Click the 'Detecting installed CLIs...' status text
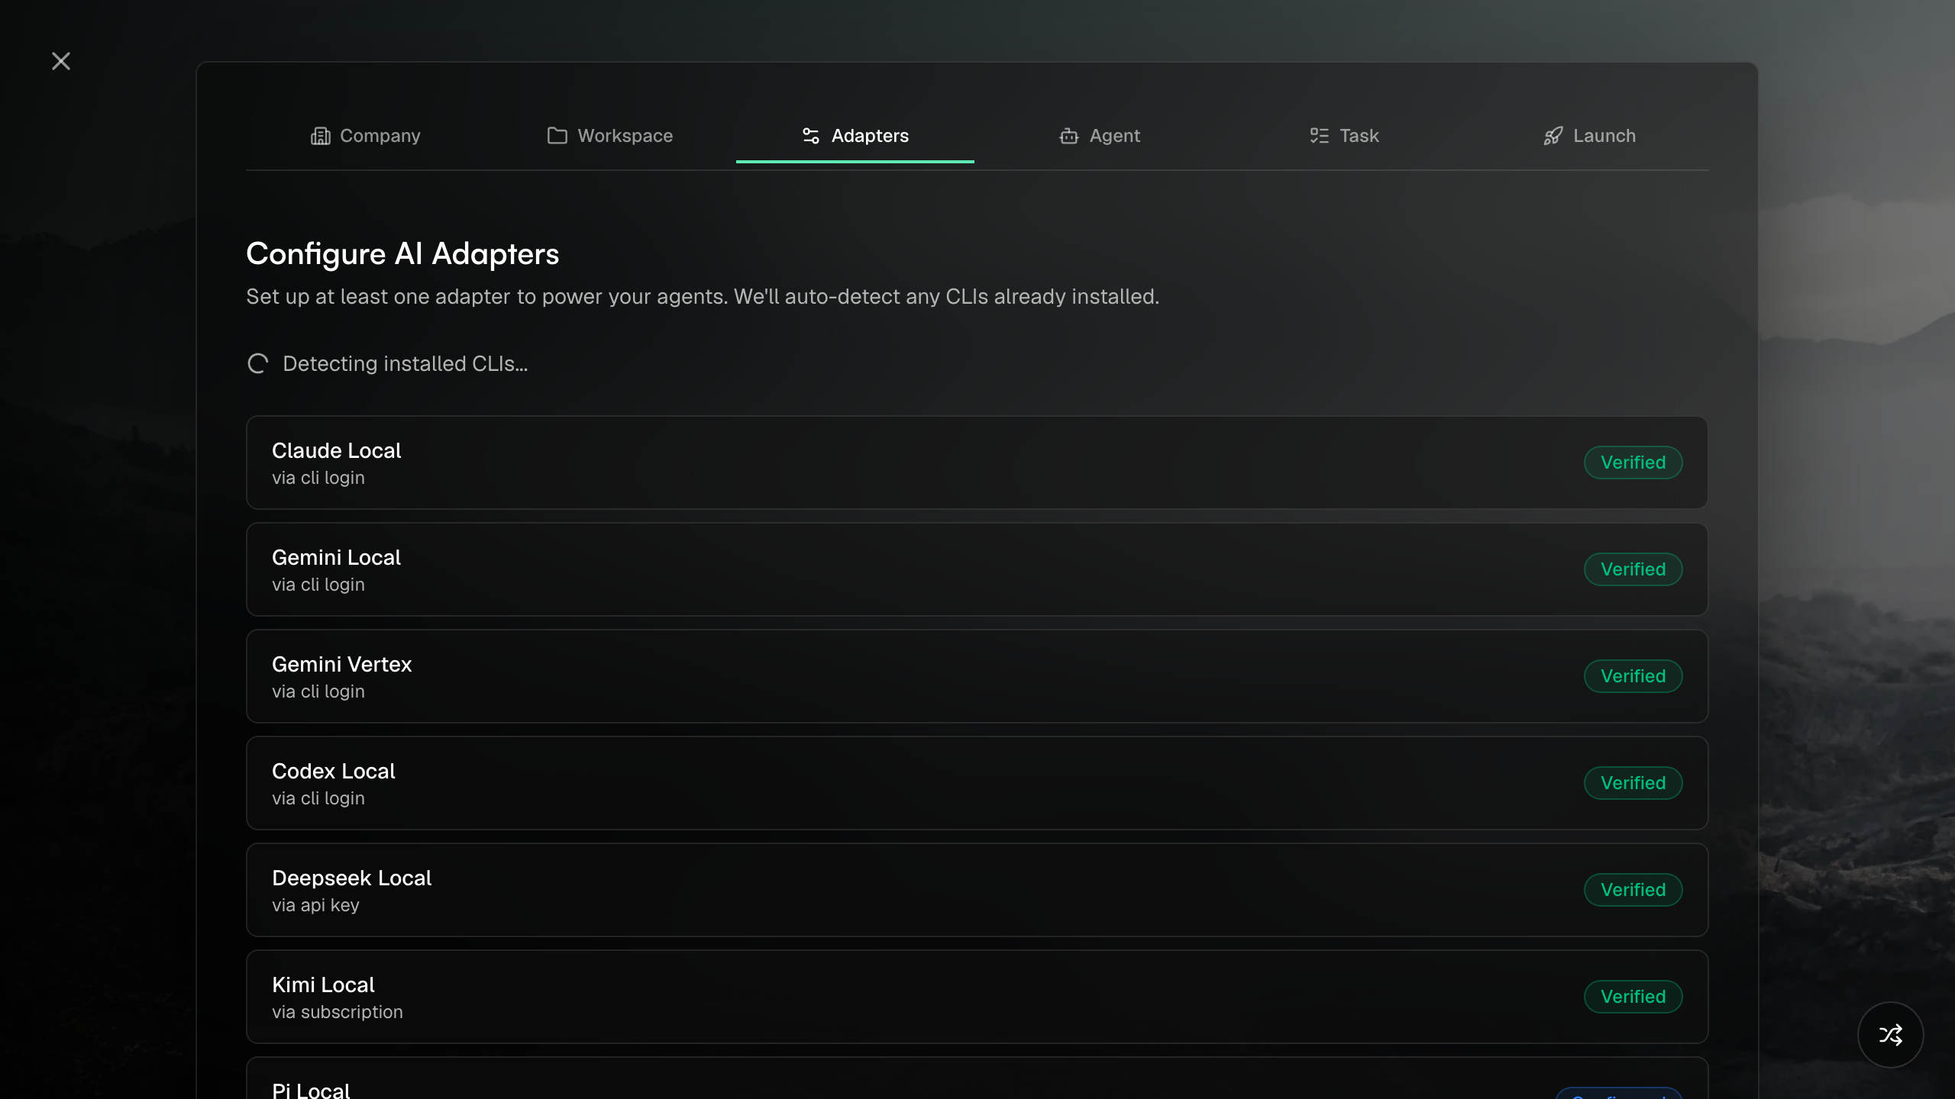The height and width of the screenshot is (1099, 1955). tap(405, 364)
